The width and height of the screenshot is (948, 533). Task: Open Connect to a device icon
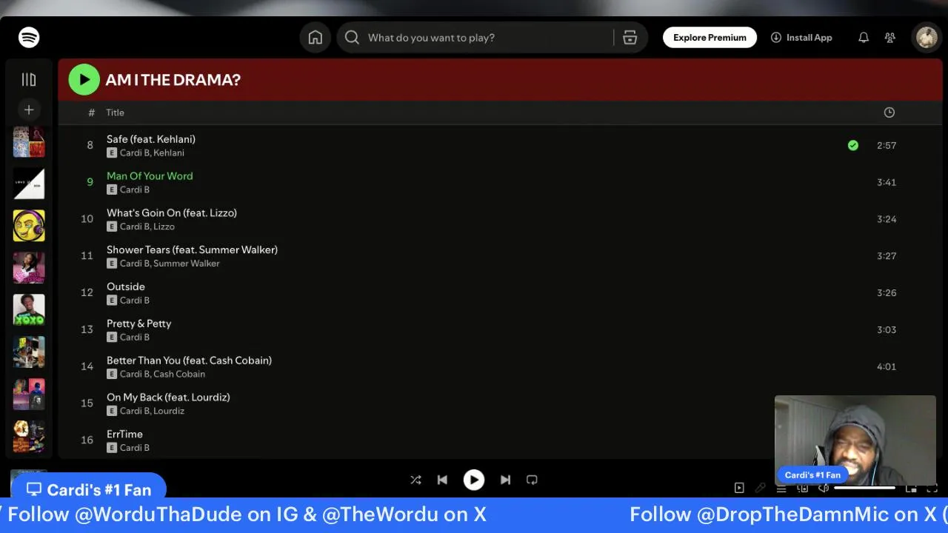[x=802, y=488]
